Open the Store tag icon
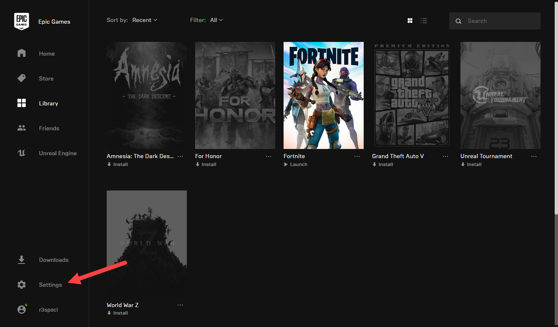Viewport: 558px width, 327px height. 22,78
